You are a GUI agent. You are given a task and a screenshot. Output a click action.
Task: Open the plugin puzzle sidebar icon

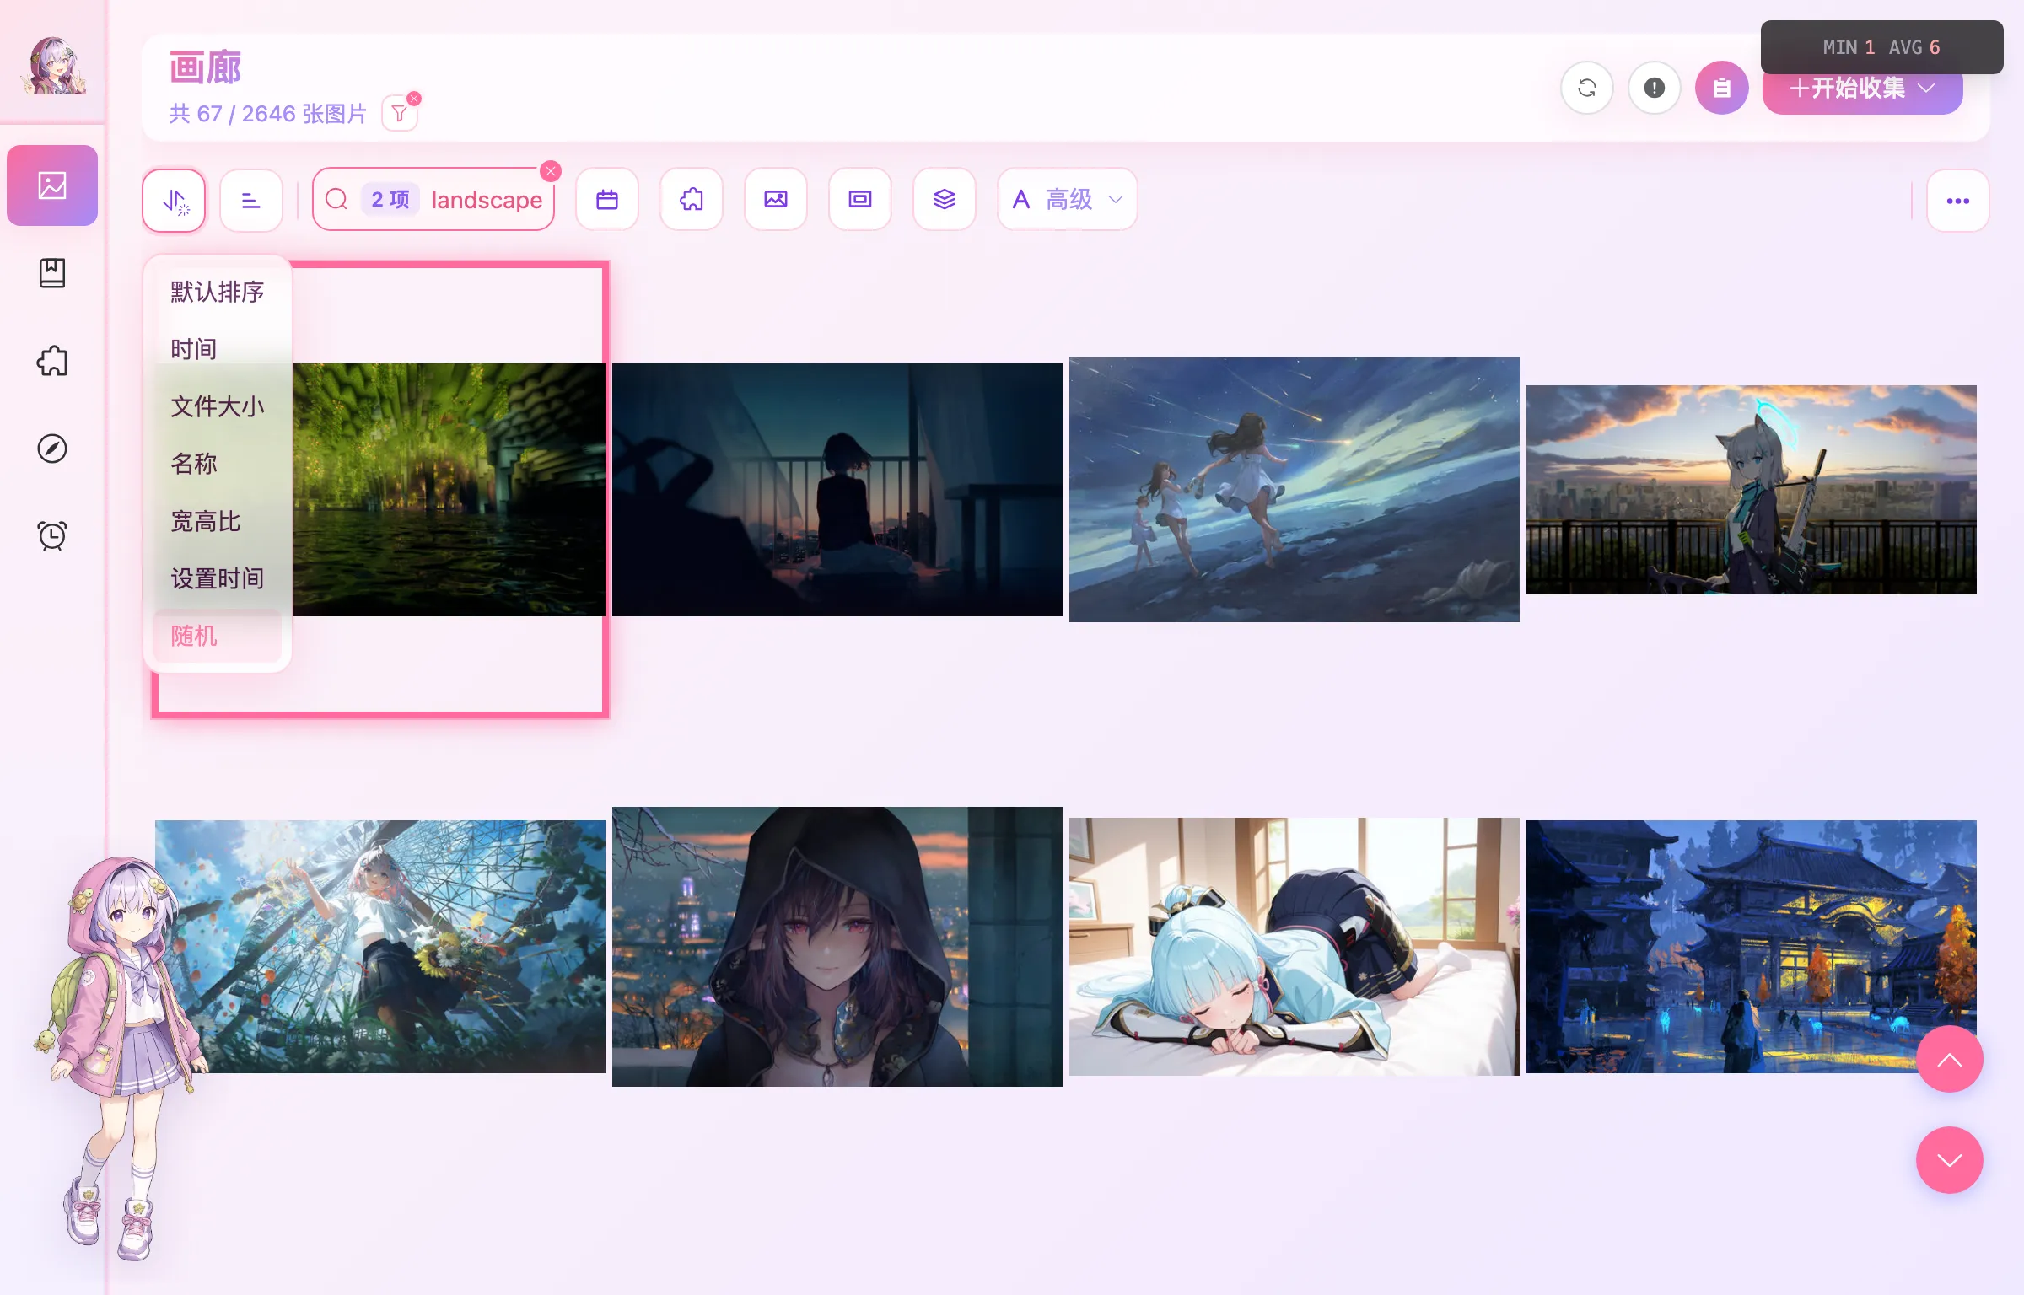pyautogui.click(x=52, y=361)
